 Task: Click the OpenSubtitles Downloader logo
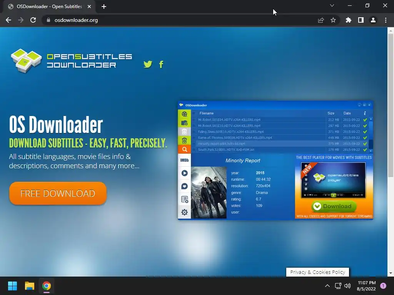71,61
